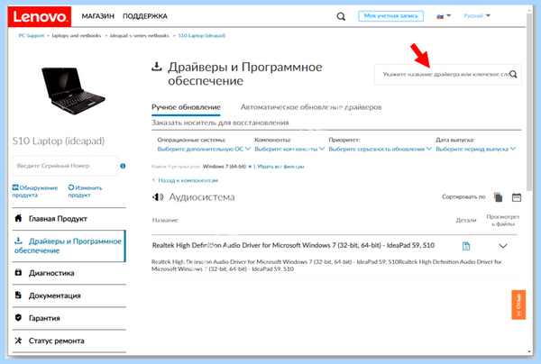The image size is (541, 364).
Task: Click Изменить продукт link
Action: point(85,191)
